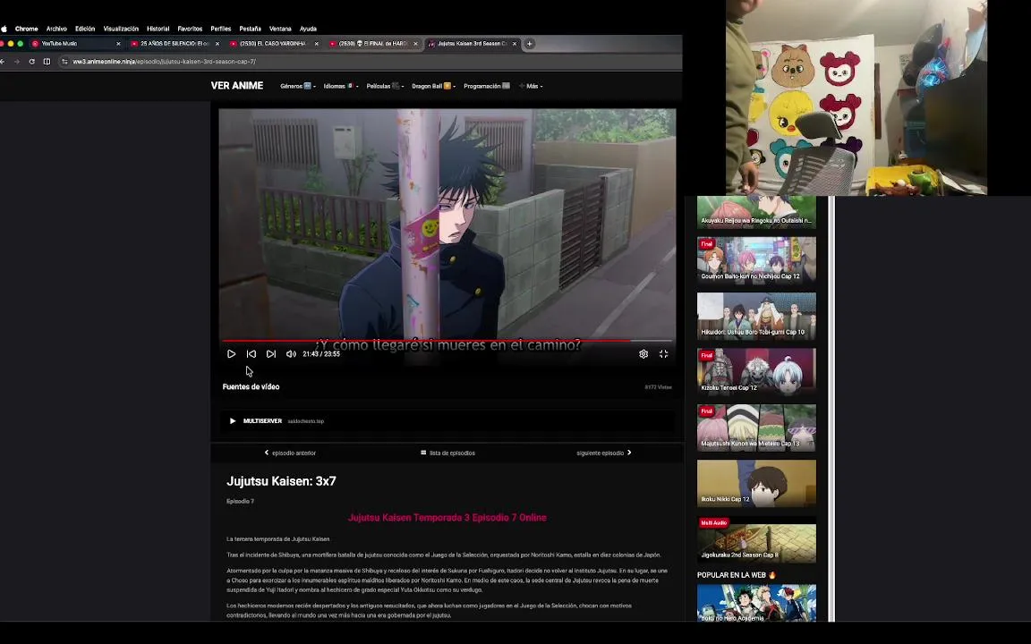Open Boku no Hero Academia thumbnail
This screenshot has height=644, width=1031.
pyautogui.click(x=756, y=603)
